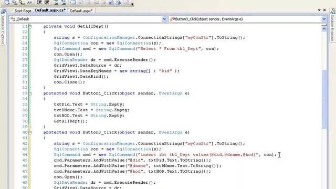Click the Increase Indent toolbar icon
Viewport: 336px width, 189px height.
tap(47, 2)
